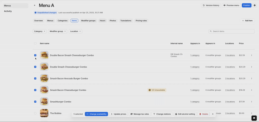Click the Add item button
This screenshot has height=122, width=259.
(247, 21)
